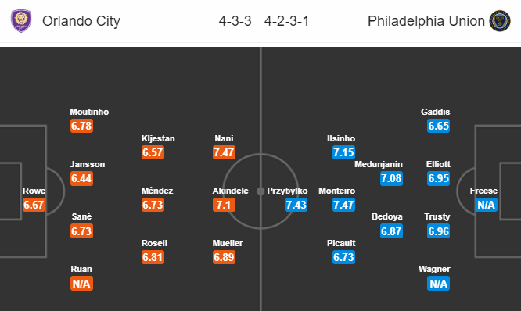Select Jansson's 6.44 rating badge
The image size is (521, 311).
tap(81, 178)
